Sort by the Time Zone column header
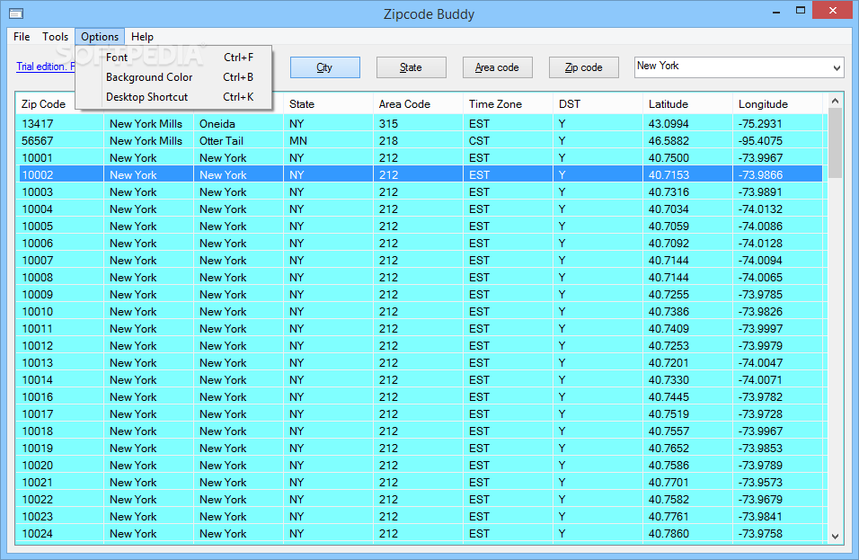 pos(508,104)
